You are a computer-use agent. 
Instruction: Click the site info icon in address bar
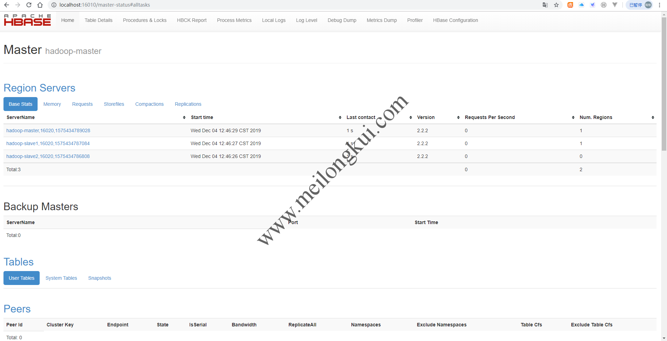54,5
